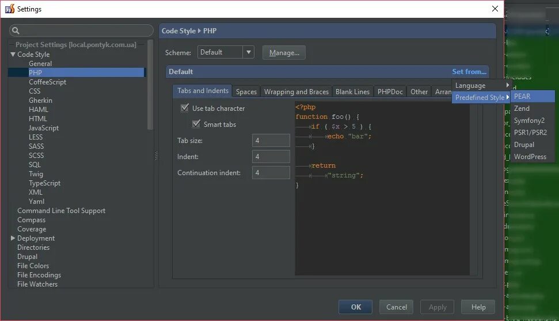Switch to the Tabs and Indents tab
Viewport: 559px width, 321px height.
click(x=203, y=91)
